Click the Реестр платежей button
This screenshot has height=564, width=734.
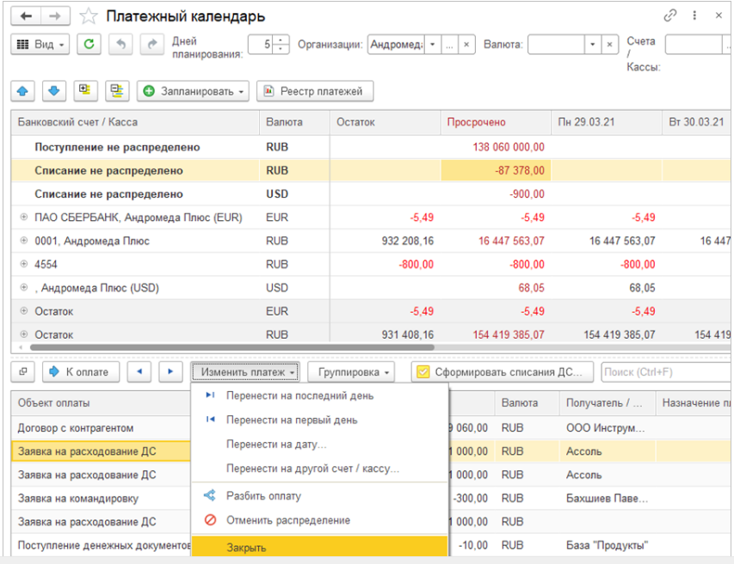point(315,90)
